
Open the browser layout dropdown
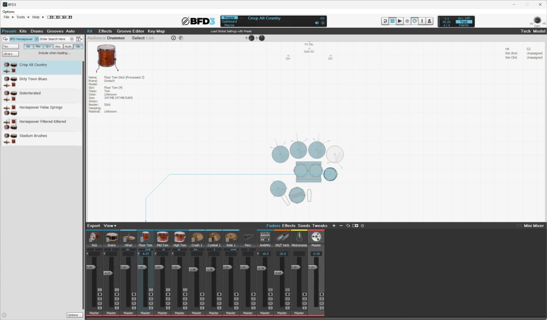(x=79, y=39)
